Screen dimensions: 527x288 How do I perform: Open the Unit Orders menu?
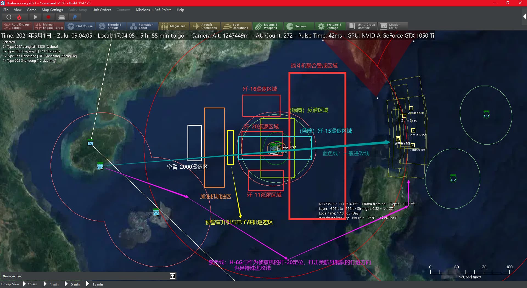coord(102,10)
